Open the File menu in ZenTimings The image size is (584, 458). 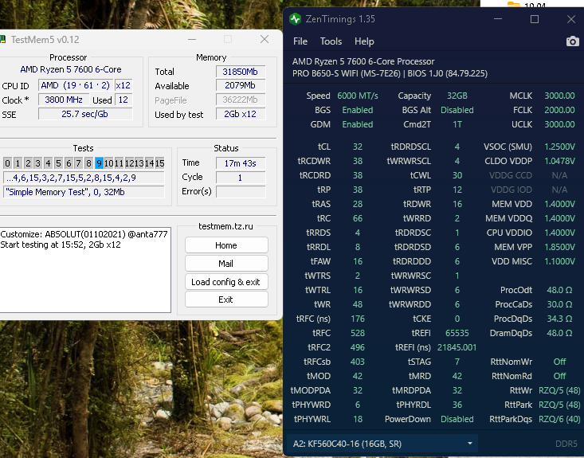click(300, 41)
